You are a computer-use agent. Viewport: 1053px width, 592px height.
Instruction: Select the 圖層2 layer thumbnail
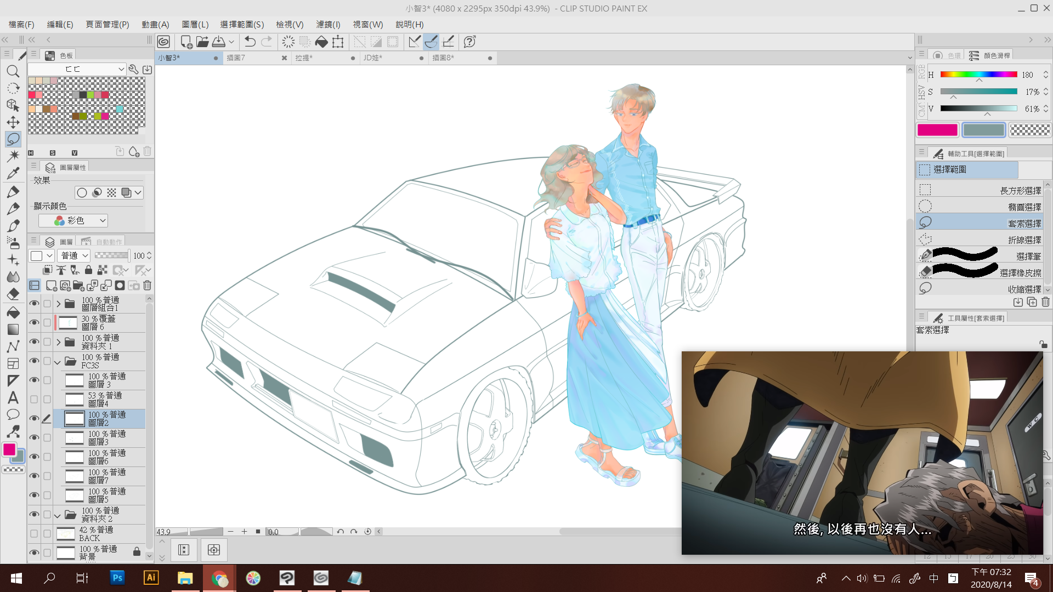[75, 419]
